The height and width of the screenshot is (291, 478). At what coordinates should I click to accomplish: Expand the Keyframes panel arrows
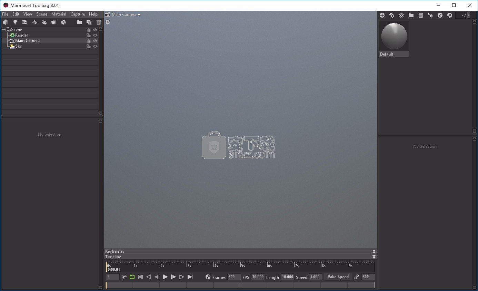coord(374,251)
